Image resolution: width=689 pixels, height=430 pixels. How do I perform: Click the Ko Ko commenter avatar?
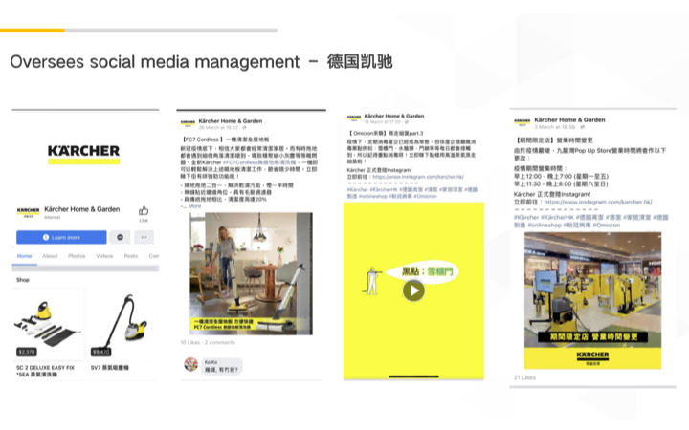coord(189,363)
